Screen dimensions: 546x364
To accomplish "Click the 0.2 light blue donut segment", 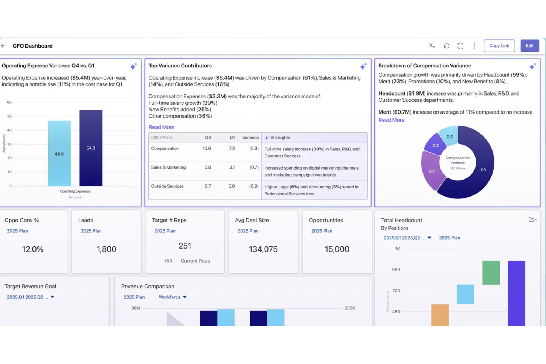I will point(449,136).
